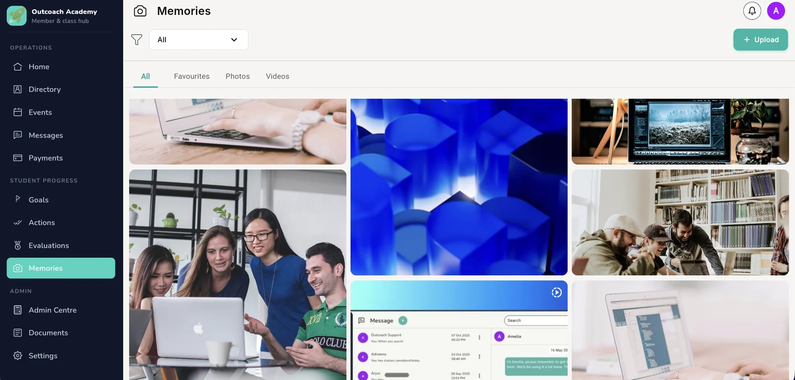
Task: Click the Actions checkmark icon
Action: tap(18, 222)
